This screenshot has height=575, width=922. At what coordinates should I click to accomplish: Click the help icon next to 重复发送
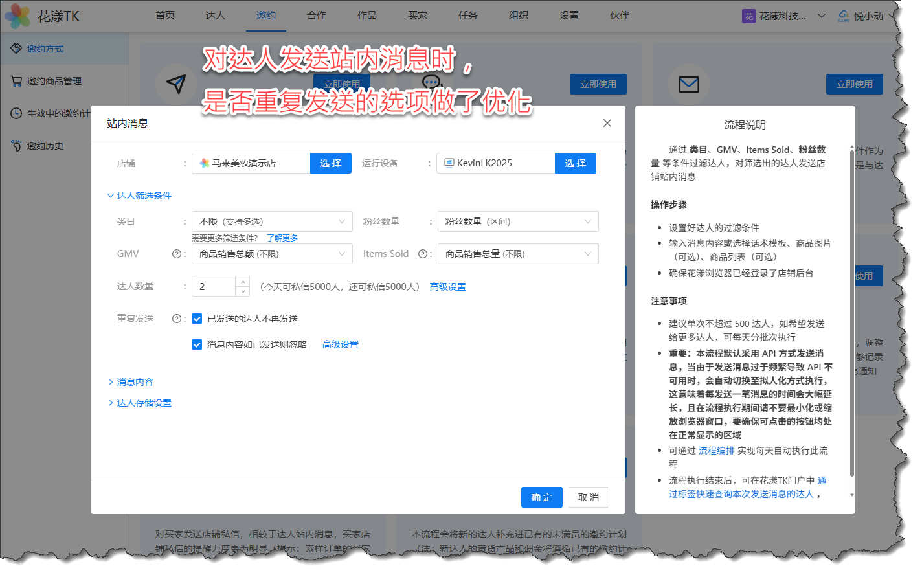pos(176,319)
